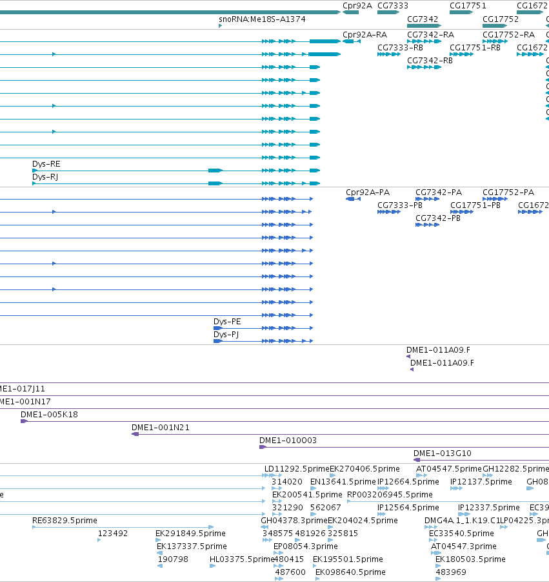Select the CG7342-RA transcript
The width and height of the screenshot is (549, 582).
[424, 41]
